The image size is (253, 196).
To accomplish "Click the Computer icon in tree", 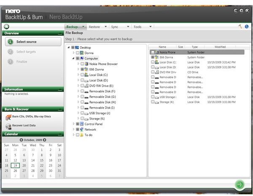I will pos(82,58).
